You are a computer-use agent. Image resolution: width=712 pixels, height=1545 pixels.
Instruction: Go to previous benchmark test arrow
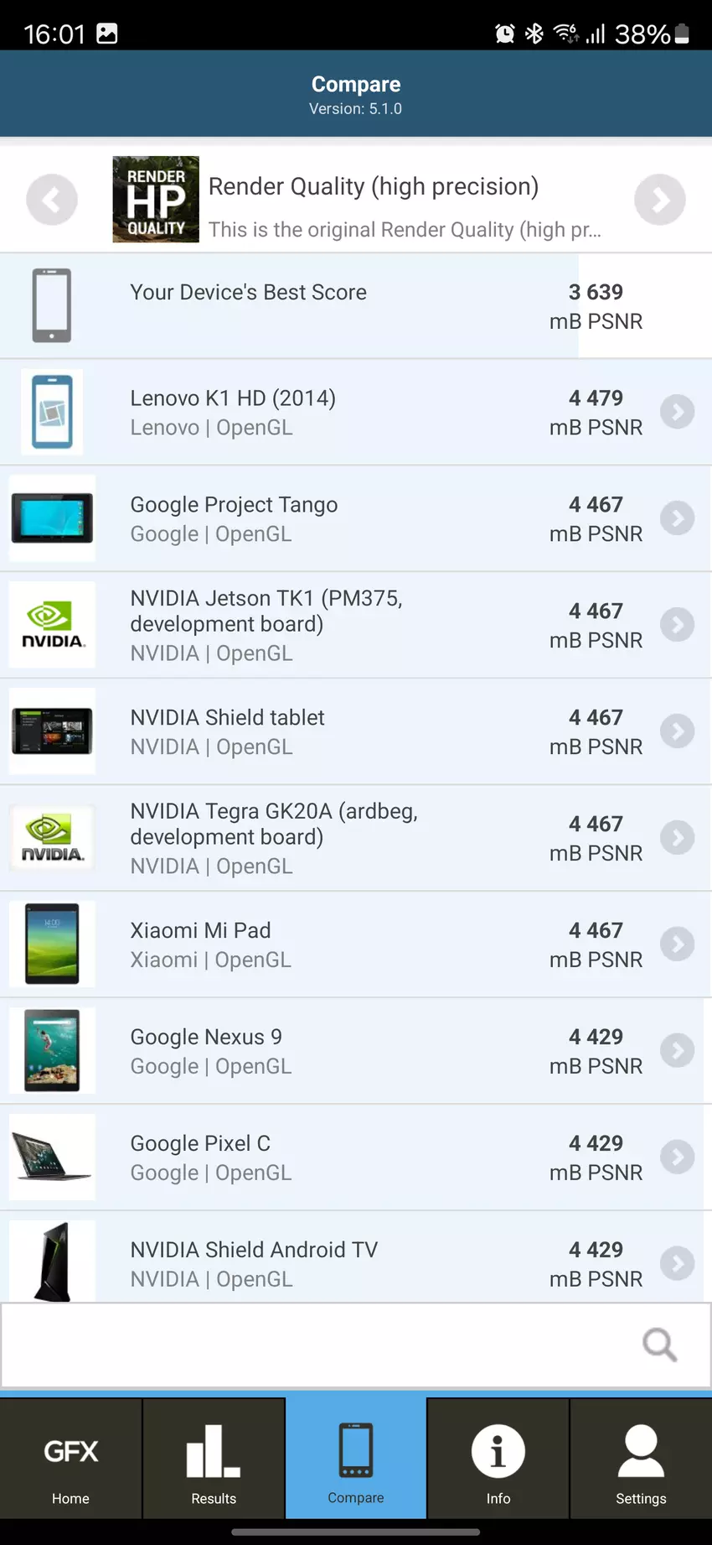[x=52, y=200]
